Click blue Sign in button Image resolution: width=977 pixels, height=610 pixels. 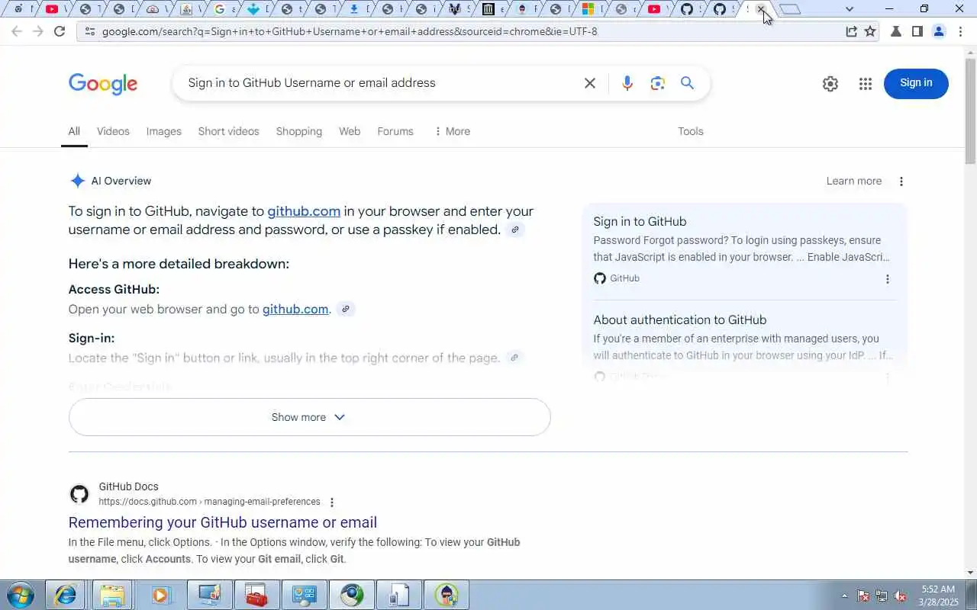click(x=916, y=83)
